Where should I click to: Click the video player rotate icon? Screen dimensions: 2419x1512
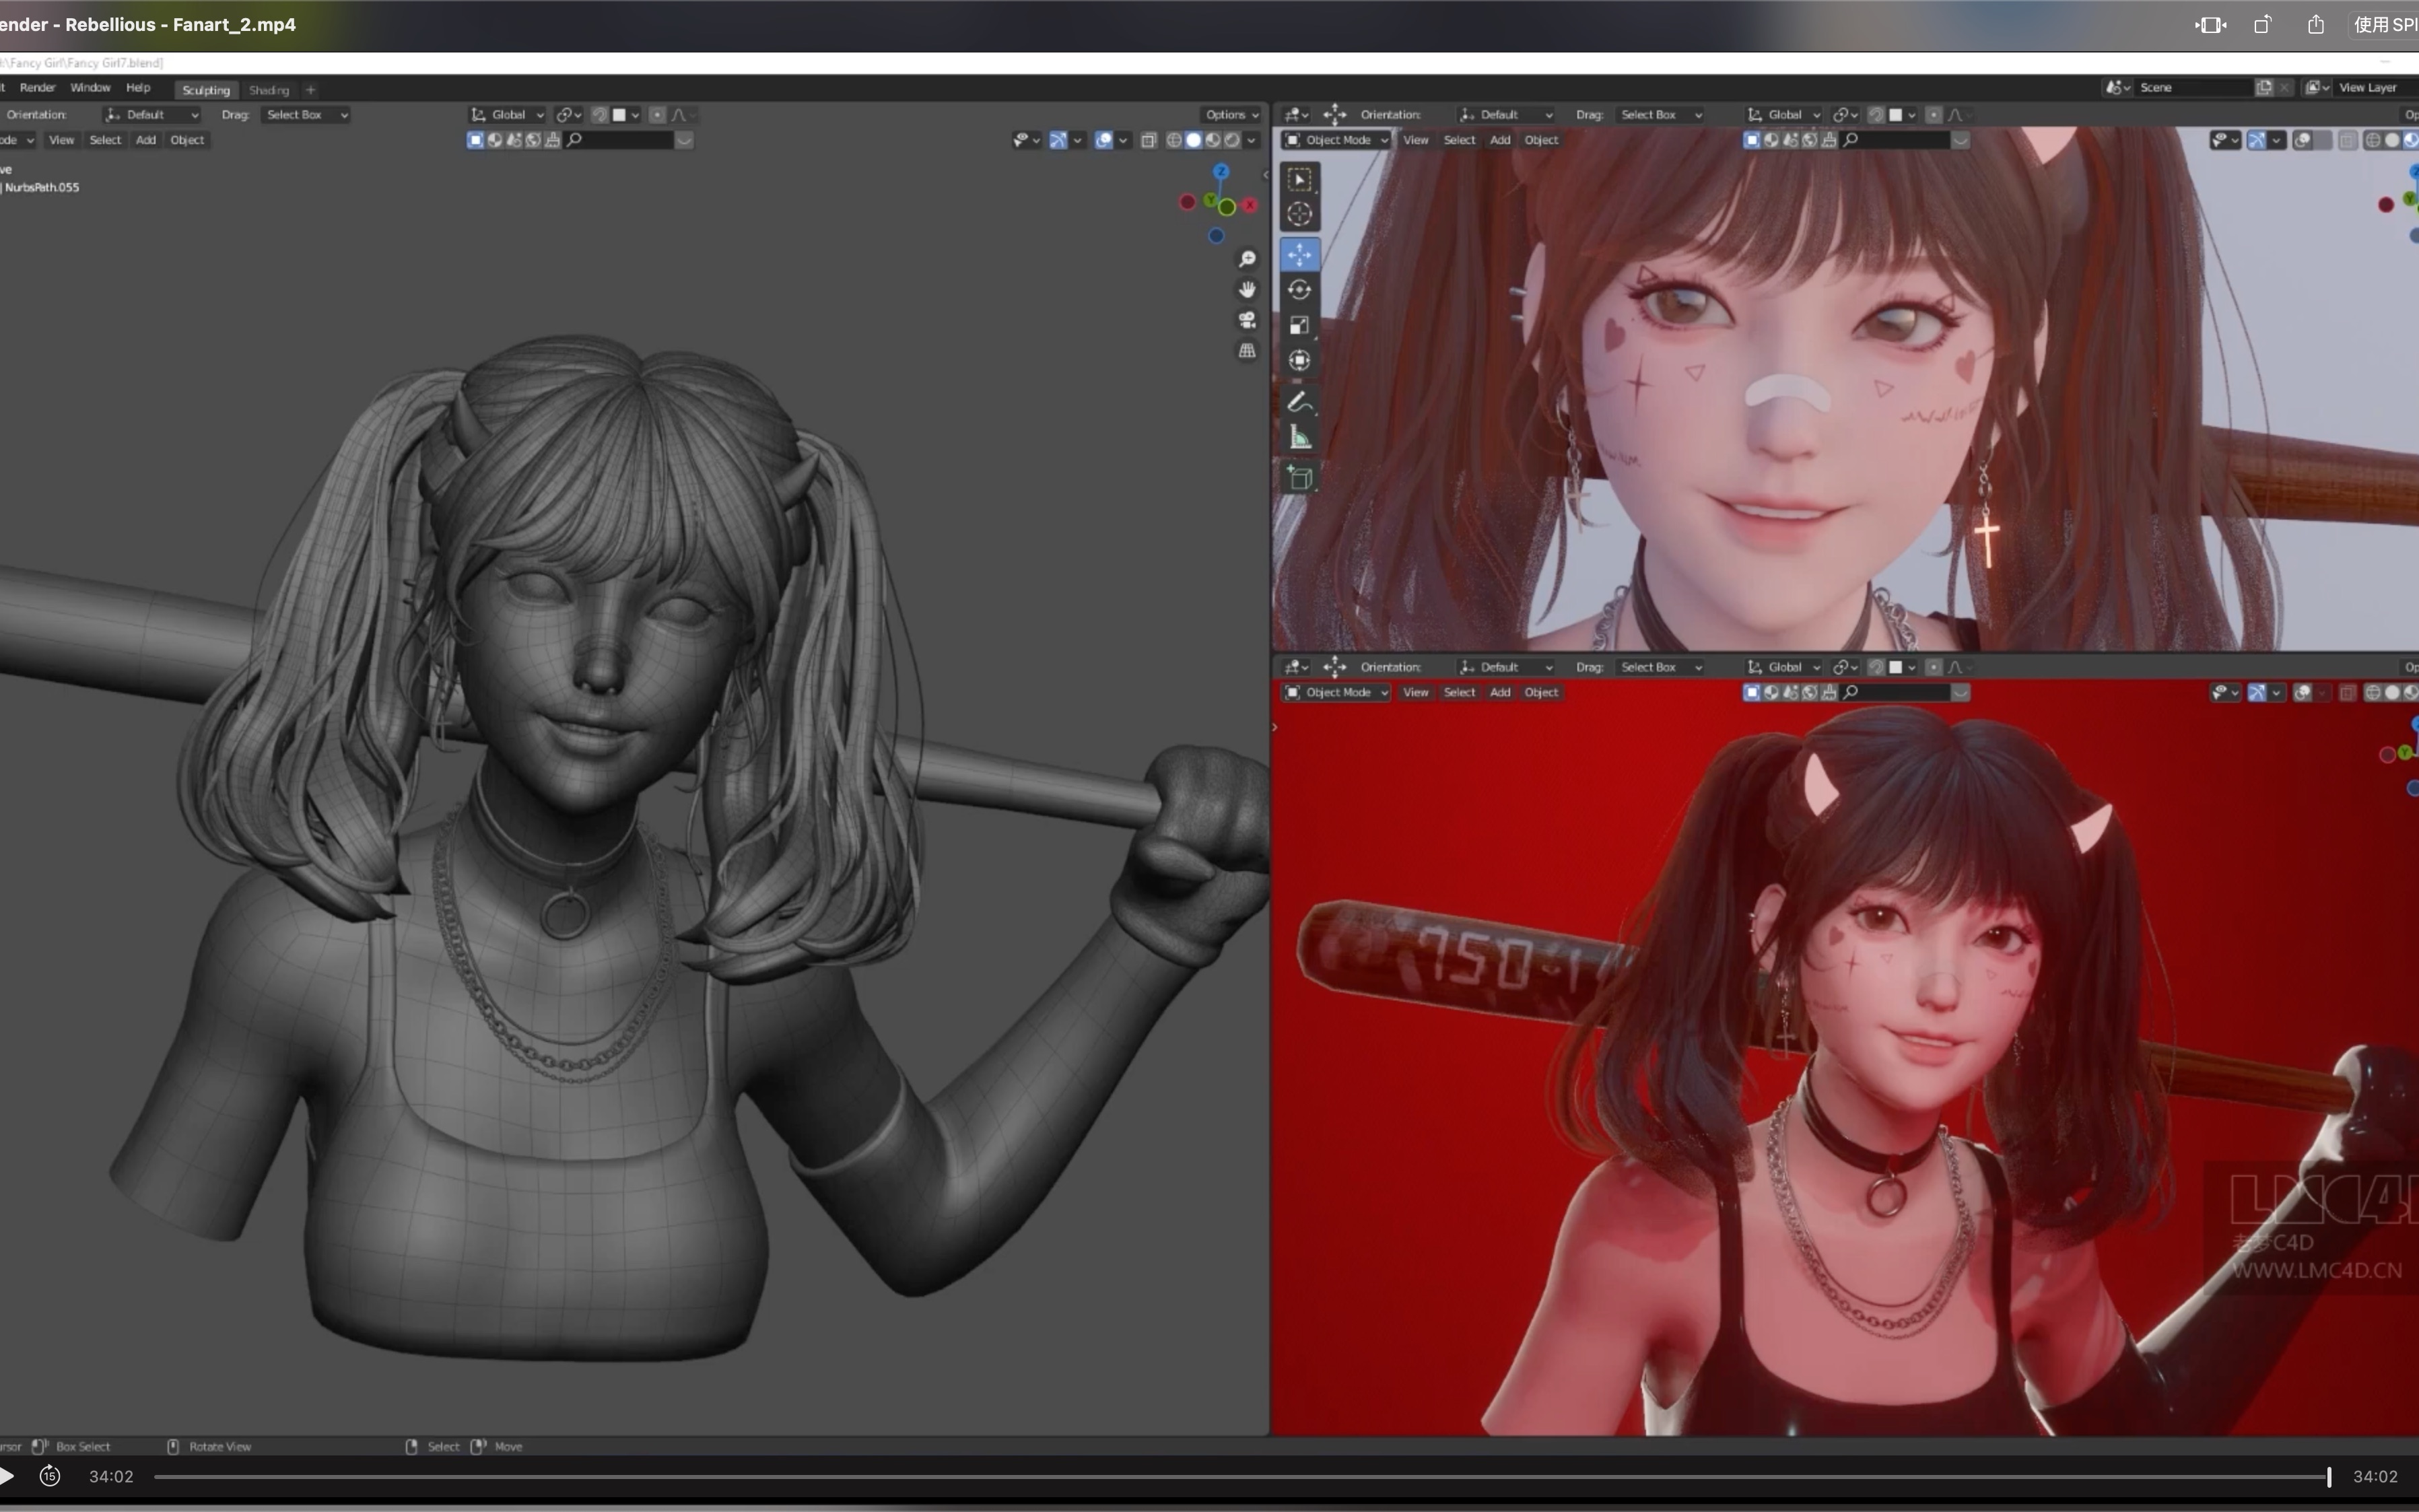(x=2262, y=25)
